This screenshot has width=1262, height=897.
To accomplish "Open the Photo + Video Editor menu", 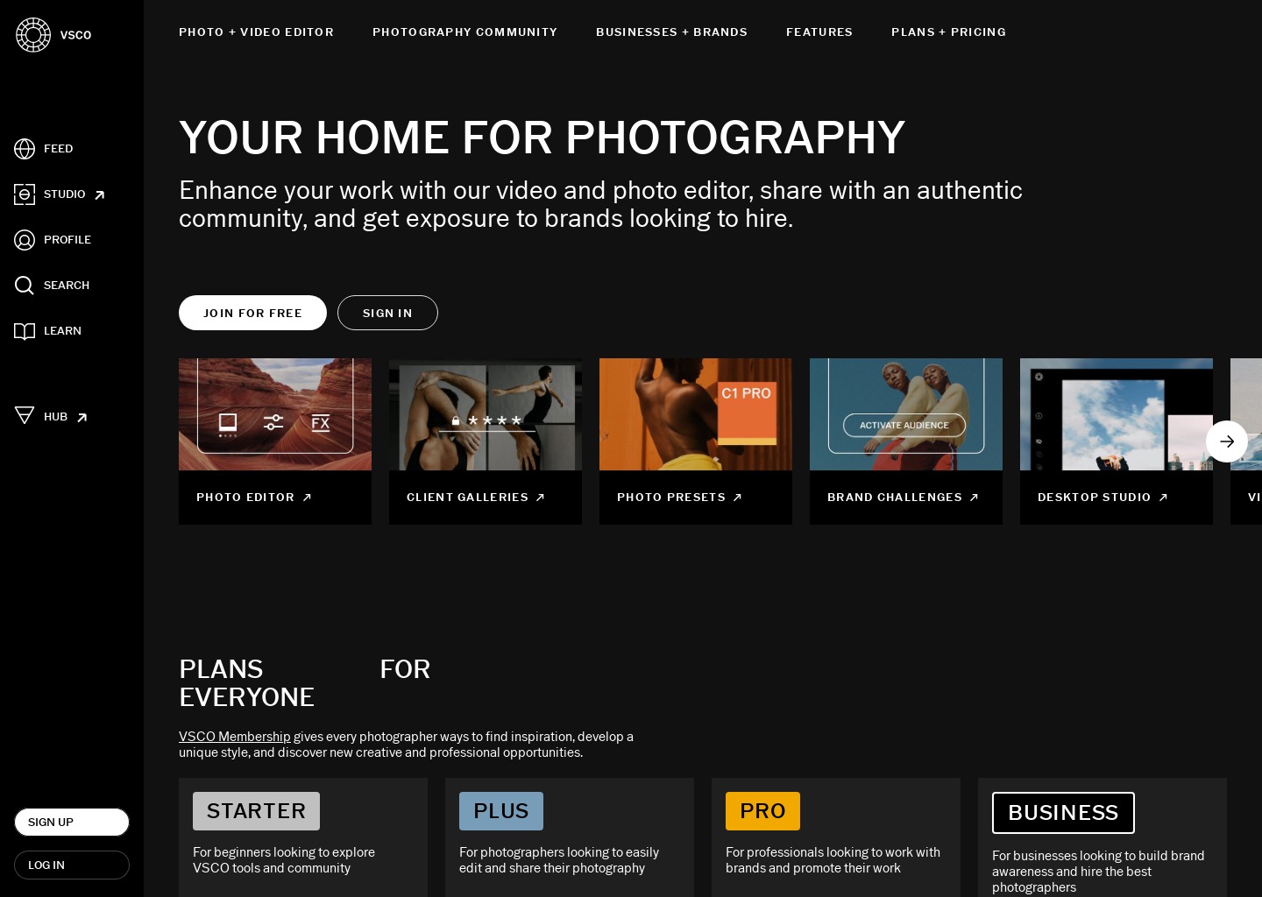I will [256, 32].
